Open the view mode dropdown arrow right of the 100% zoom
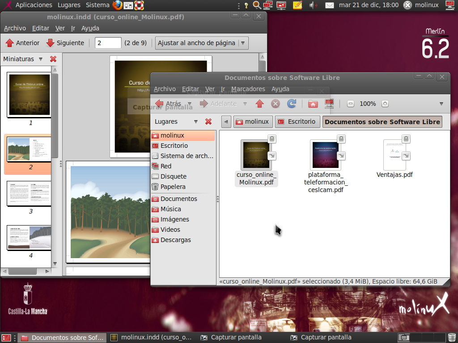The height and width of the screenshot is (343, 458). (441, 104)
